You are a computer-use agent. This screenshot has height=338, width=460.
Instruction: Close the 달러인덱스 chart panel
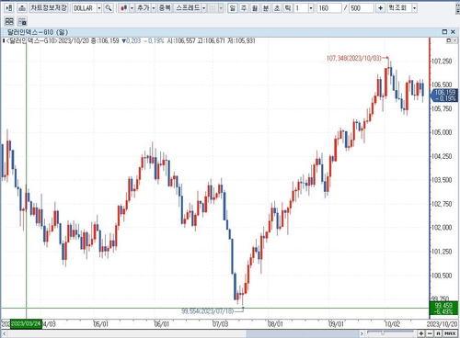click(x=453, y=32)
